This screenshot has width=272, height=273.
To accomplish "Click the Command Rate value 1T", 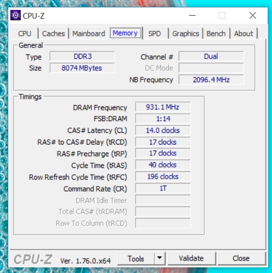I will point(163,188).
